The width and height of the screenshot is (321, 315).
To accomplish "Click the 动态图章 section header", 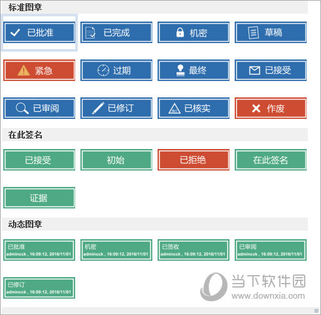I will tap(155, 224).
